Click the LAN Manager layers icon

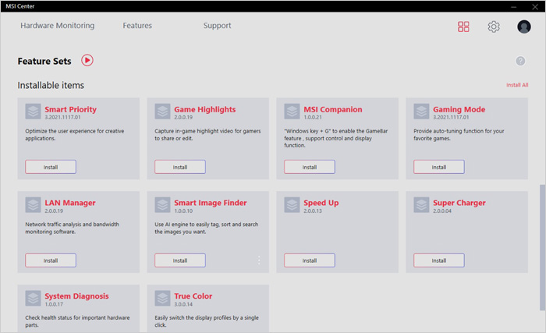33,205
